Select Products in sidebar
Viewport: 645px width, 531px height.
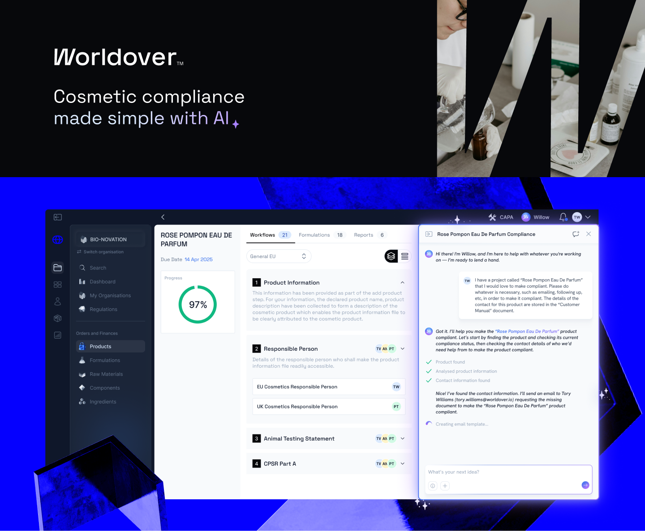(x=110, y=346)
